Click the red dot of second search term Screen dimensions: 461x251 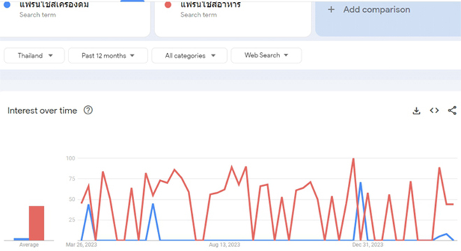click(168, 5)
